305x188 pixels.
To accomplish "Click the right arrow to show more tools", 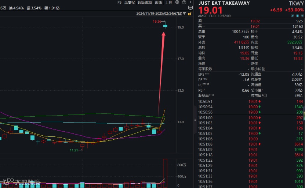I will [x=190, y=2].
